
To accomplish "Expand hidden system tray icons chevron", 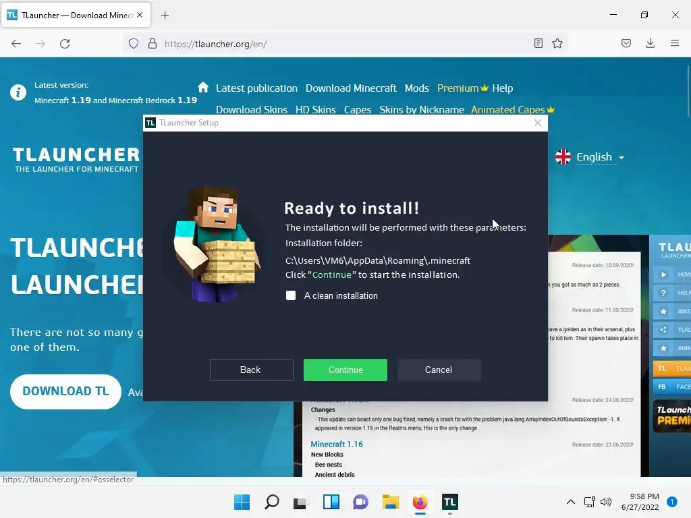I will (x=571, y=502).
